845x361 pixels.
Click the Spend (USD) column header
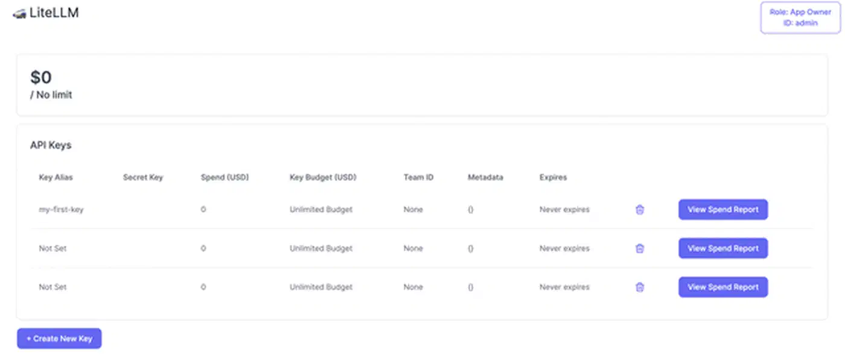tap(225, 178)
